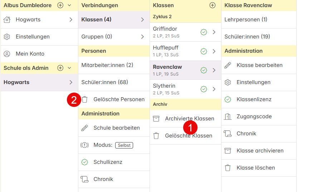The image size is (312, 192).
Task: Click Slytherin's green license checkmark
Action: tap(204, 89)
